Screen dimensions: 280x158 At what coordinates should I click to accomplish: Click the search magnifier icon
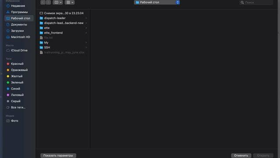(x=242, y=3)
